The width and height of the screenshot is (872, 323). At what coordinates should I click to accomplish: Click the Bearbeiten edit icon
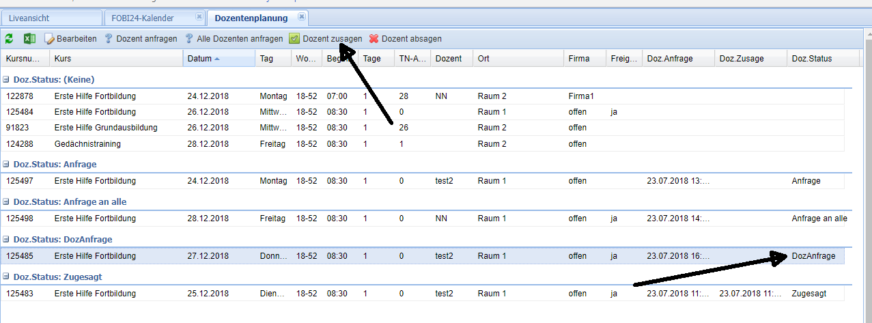click(50, 39)
